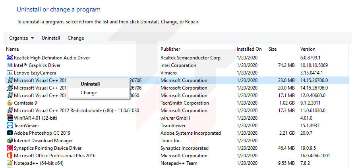Viewport: 352px width, 168px height.
Task: Click publisher Realtek Semiconductor Corp.
Action: click(x=191, y=58)
